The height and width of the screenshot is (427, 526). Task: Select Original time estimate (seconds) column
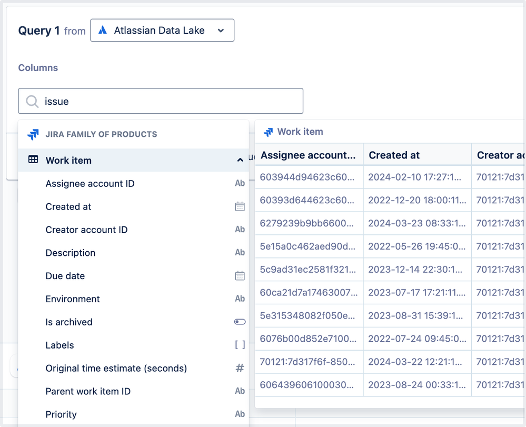click(134, 369)
